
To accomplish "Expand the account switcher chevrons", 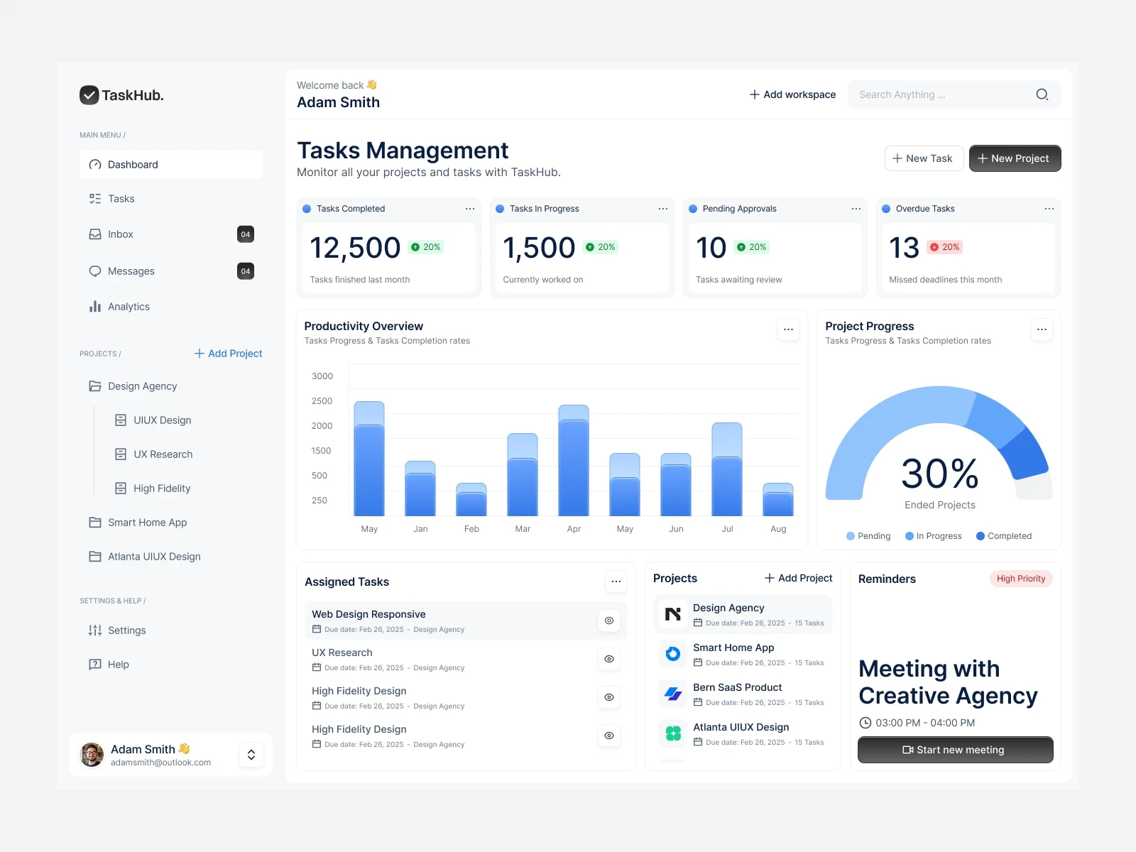I will 251,755.
